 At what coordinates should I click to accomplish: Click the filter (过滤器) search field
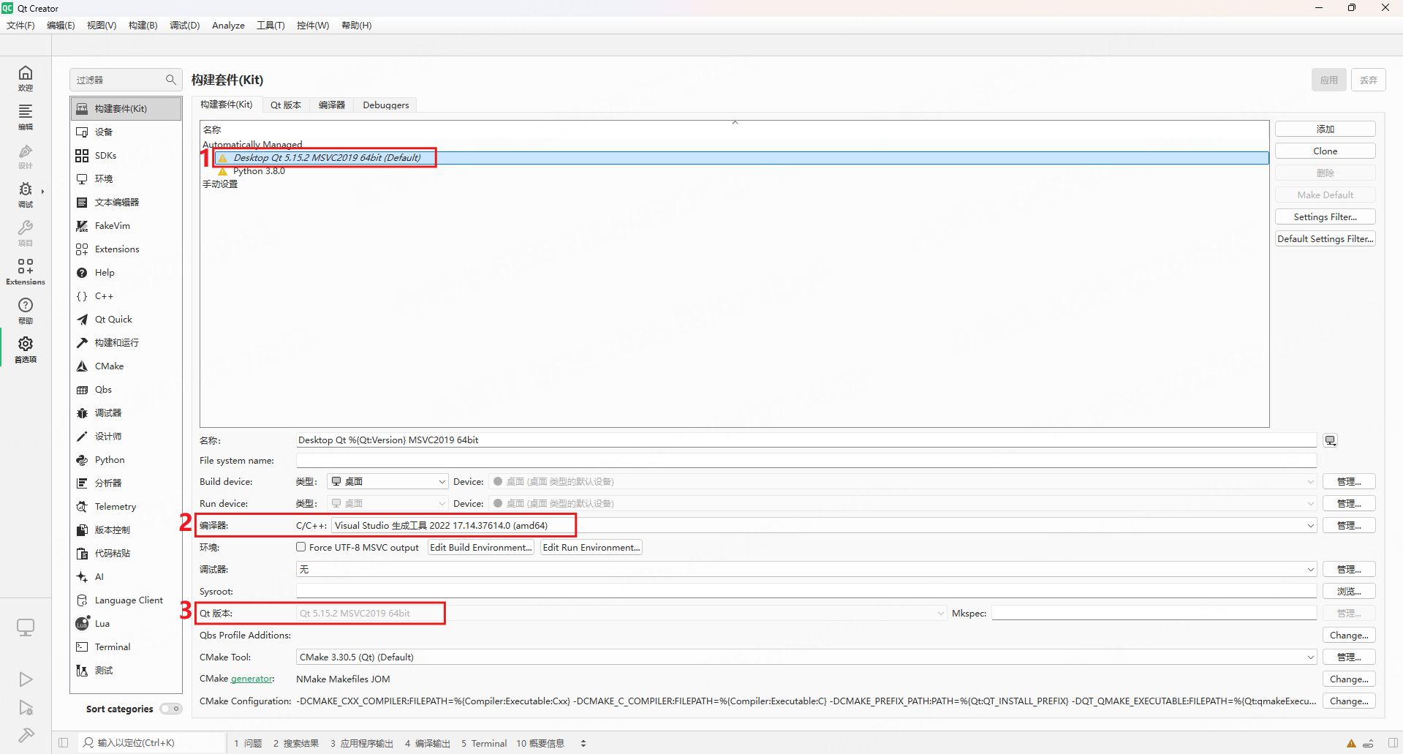tap(126, 80)
